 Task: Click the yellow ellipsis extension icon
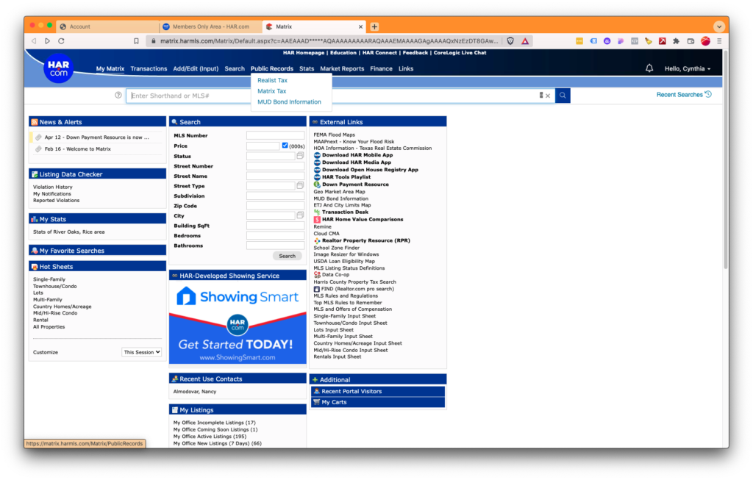pyautogui.click(x=579, y=41)
